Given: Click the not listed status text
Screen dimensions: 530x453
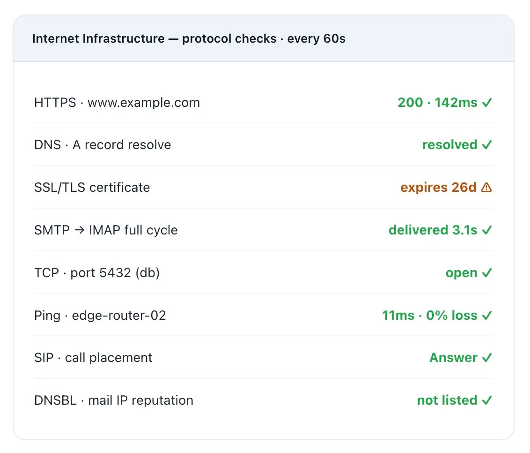Looking at the screenshot, I should pos(447,400).
